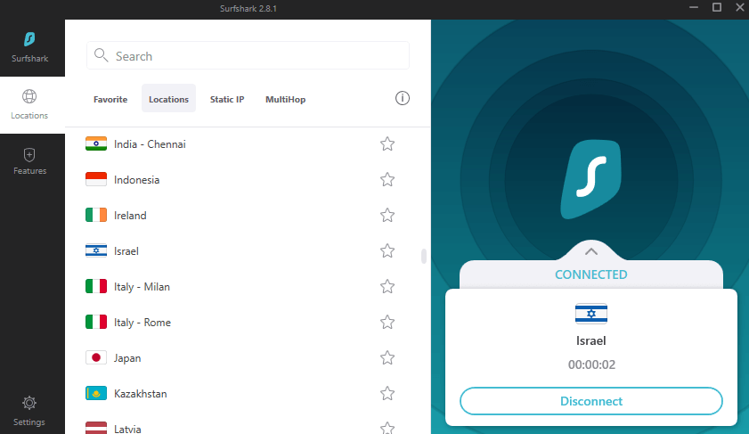Click the Italy - Milan flag icon
This screenshot has height=434, width=749.
pos(96,287)
